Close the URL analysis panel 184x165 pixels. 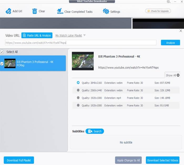coord(181,31)
